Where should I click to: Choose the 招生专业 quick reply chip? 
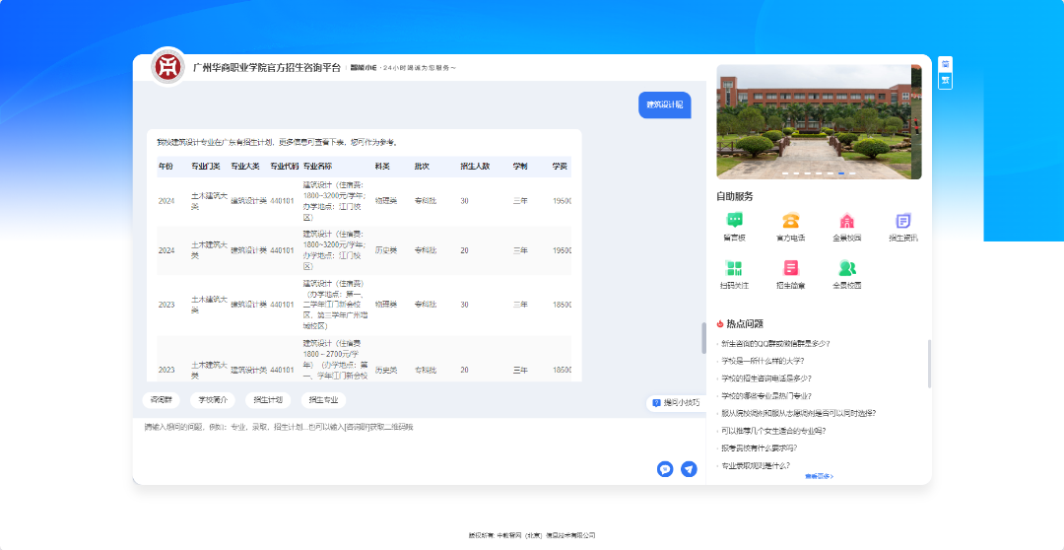coord(323,400)
